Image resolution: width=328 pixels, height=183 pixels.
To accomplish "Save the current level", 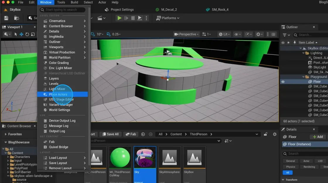I will click(6, 18).
